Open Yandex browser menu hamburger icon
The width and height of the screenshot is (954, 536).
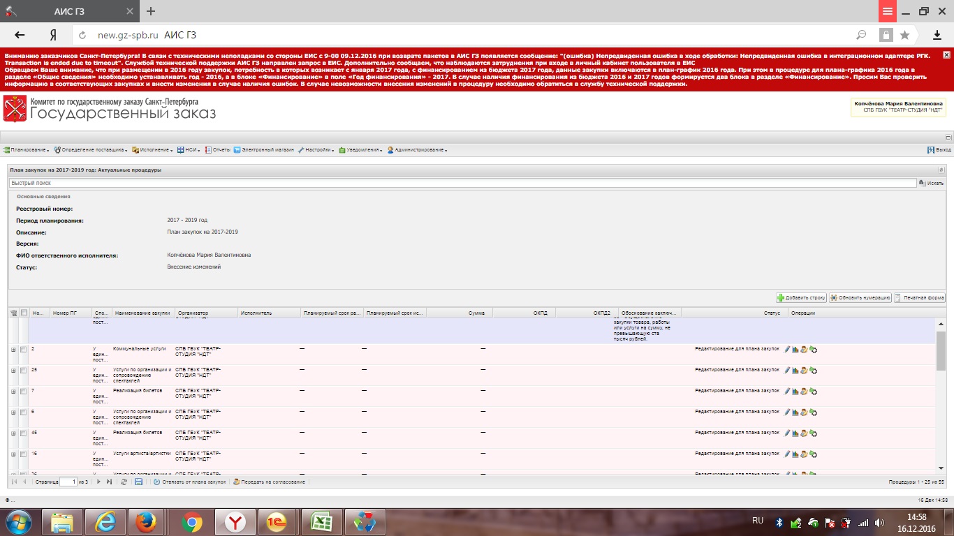click(x=887, y=11)
